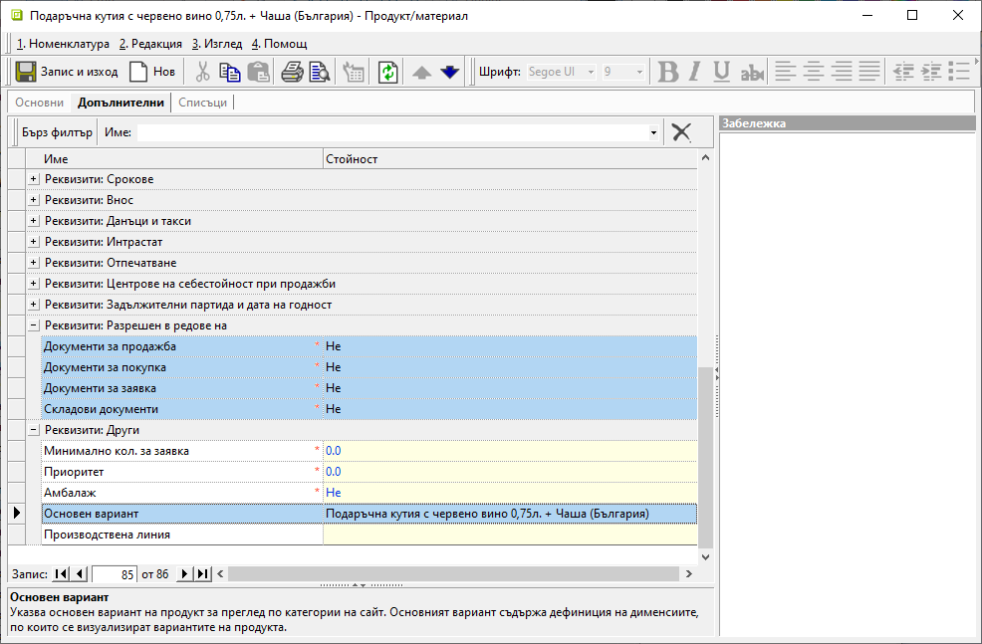Toggle Документи за продажба value Не
The height and width of the screenshot is (644, 982).
tap(334, 346)
